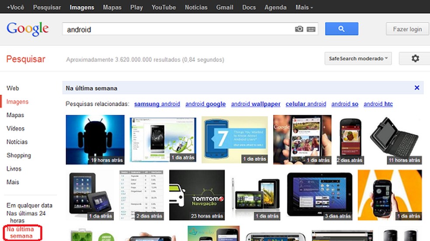Click the Google logo

(28, 29)
